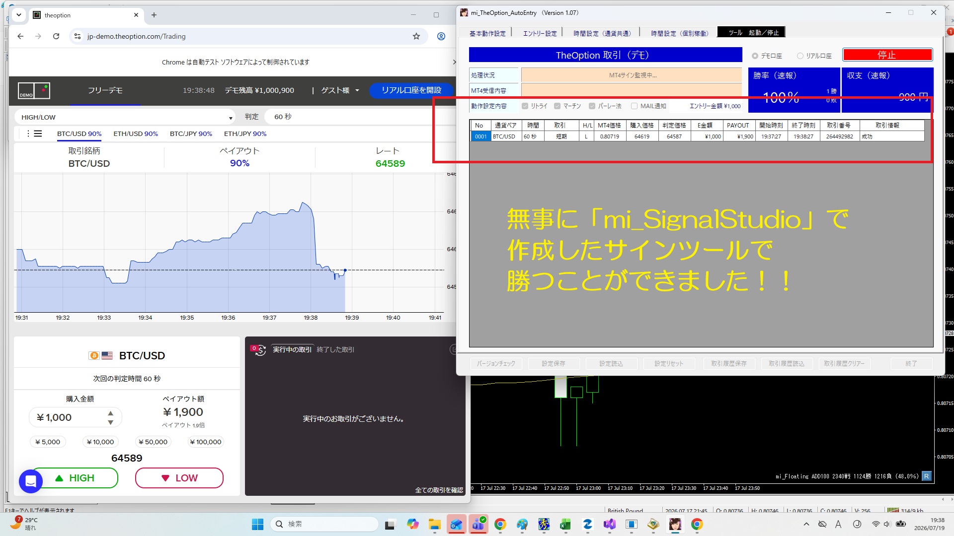Switch to the 基本動作設定 tab
Screen dimensions: 954x536
[x=487, y=33]
